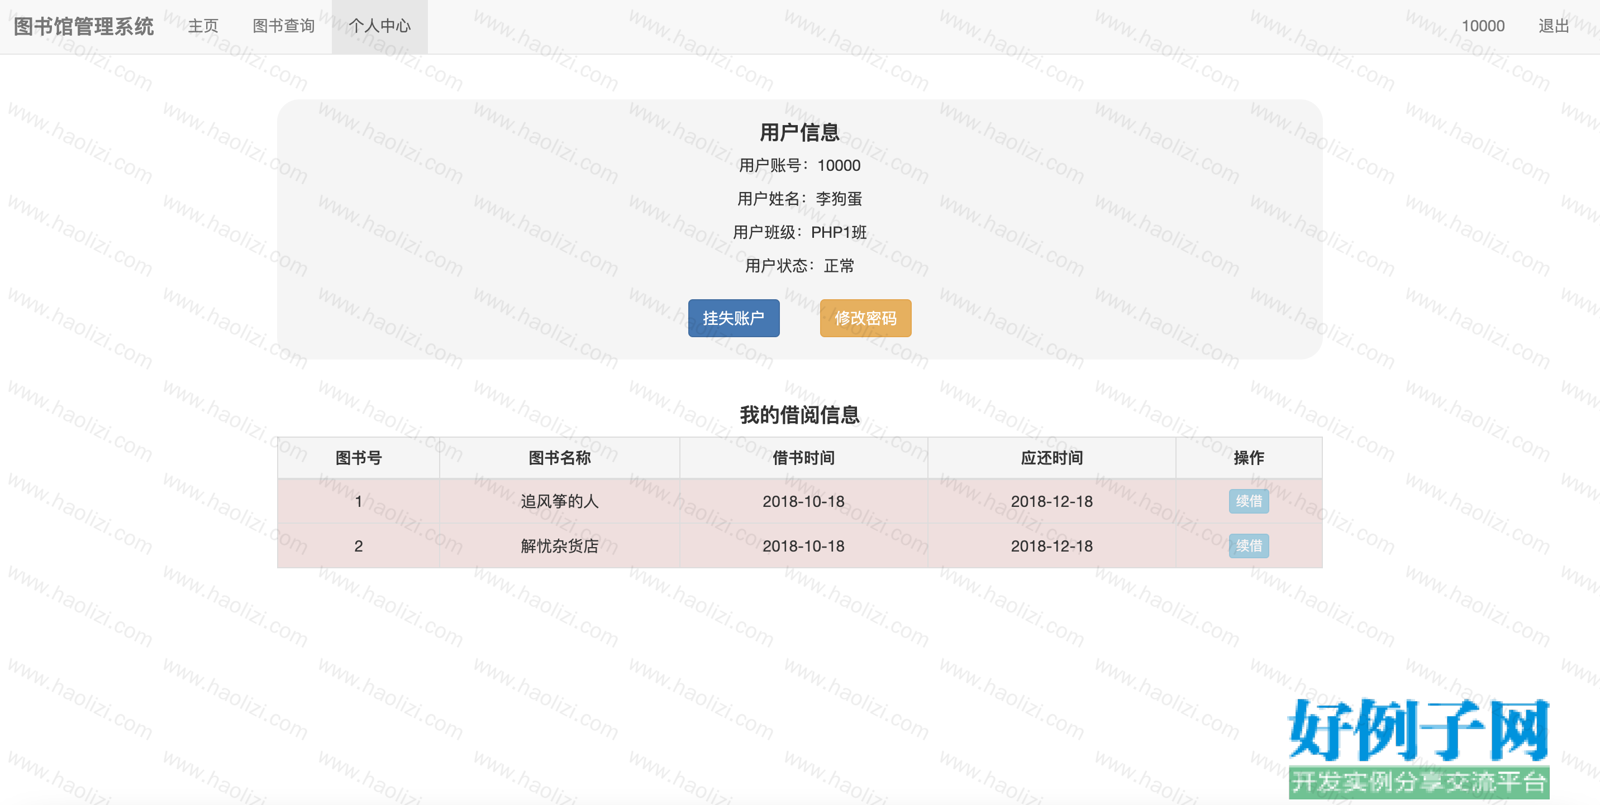Viewport: 1600px width, 805px height.
Task: Select the book name 追风筝的人
Action: tap(559, 501)
